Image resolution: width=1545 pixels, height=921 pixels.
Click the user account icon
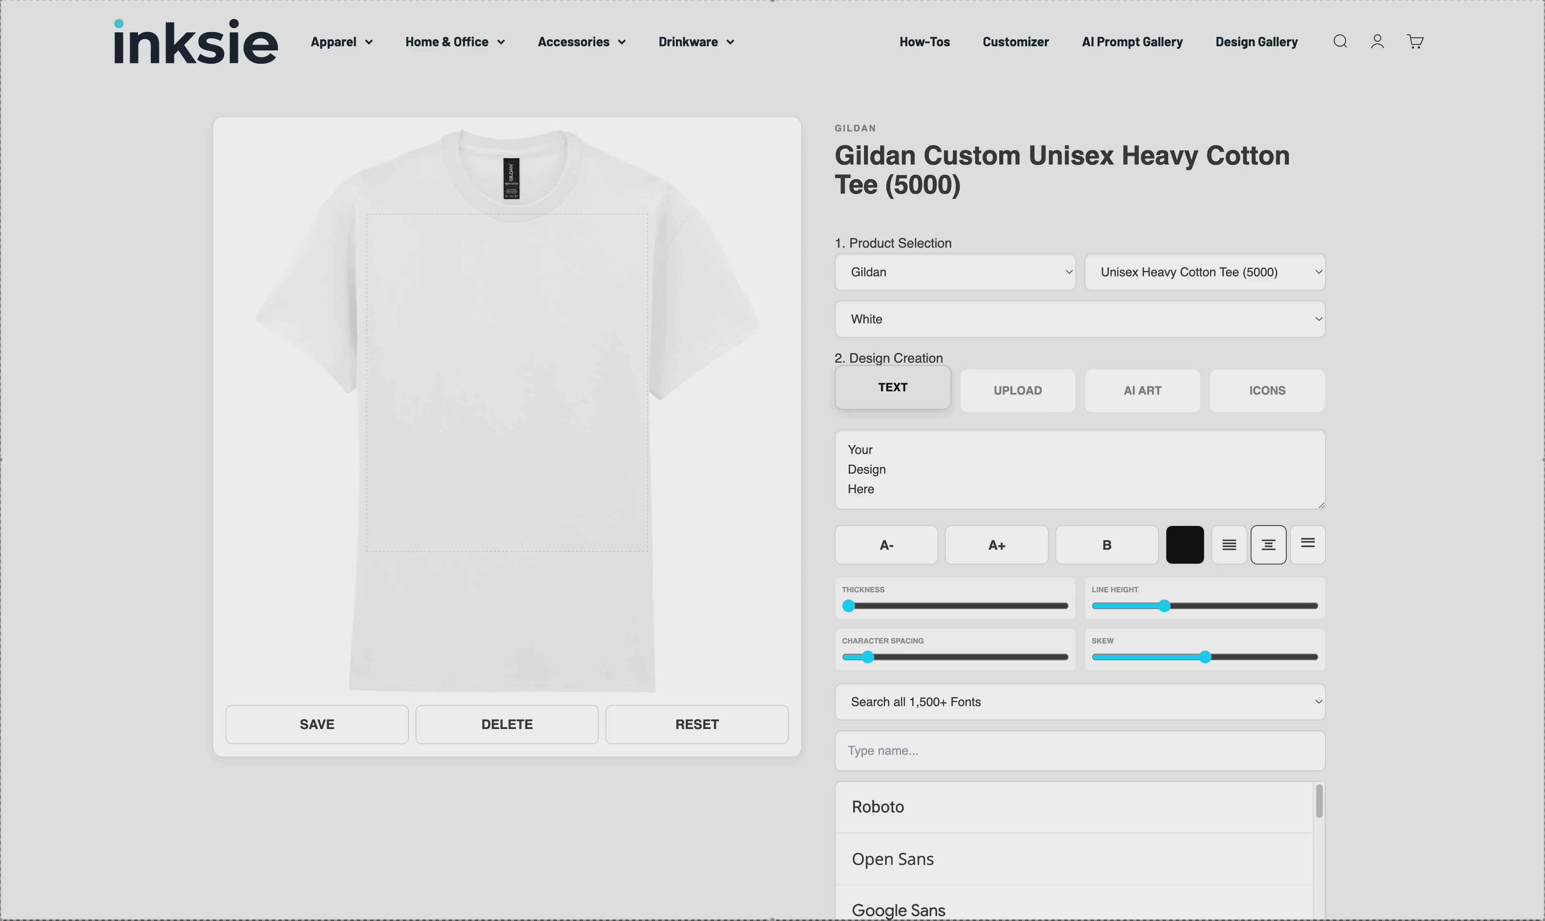point(1377,42)
